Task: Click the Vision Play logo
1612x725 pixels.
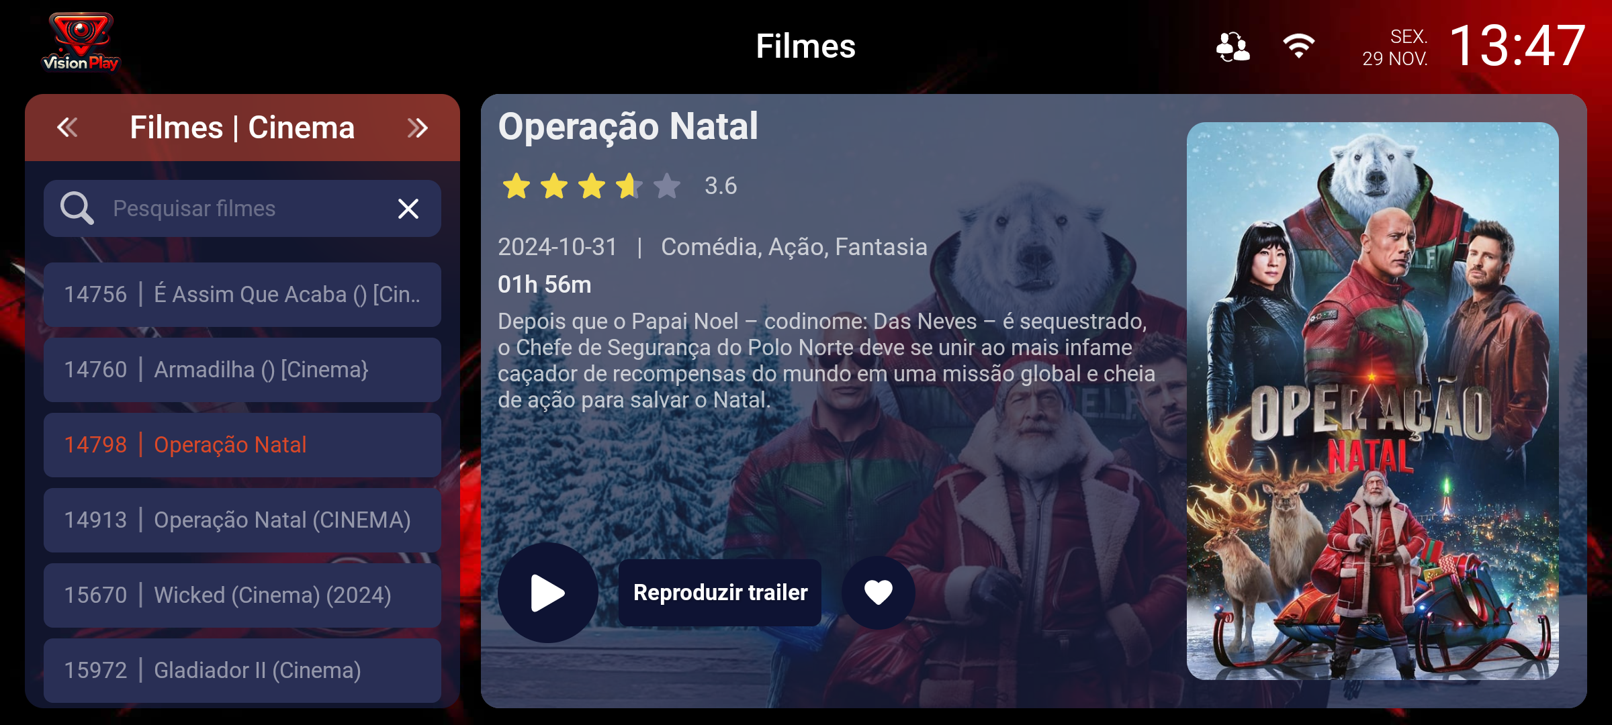Action: [x=81, y=42]
